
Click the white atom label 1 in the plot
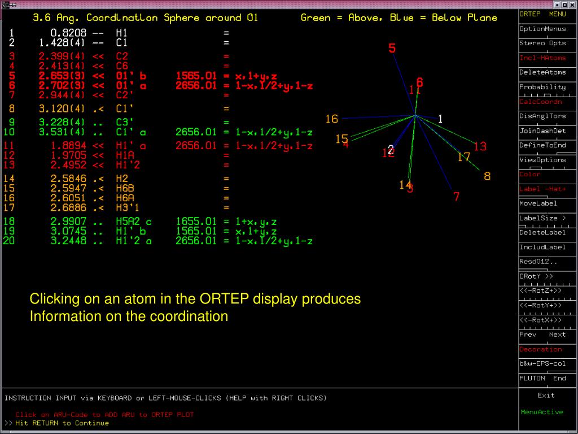pyautogui.click(x=440, y=119)
